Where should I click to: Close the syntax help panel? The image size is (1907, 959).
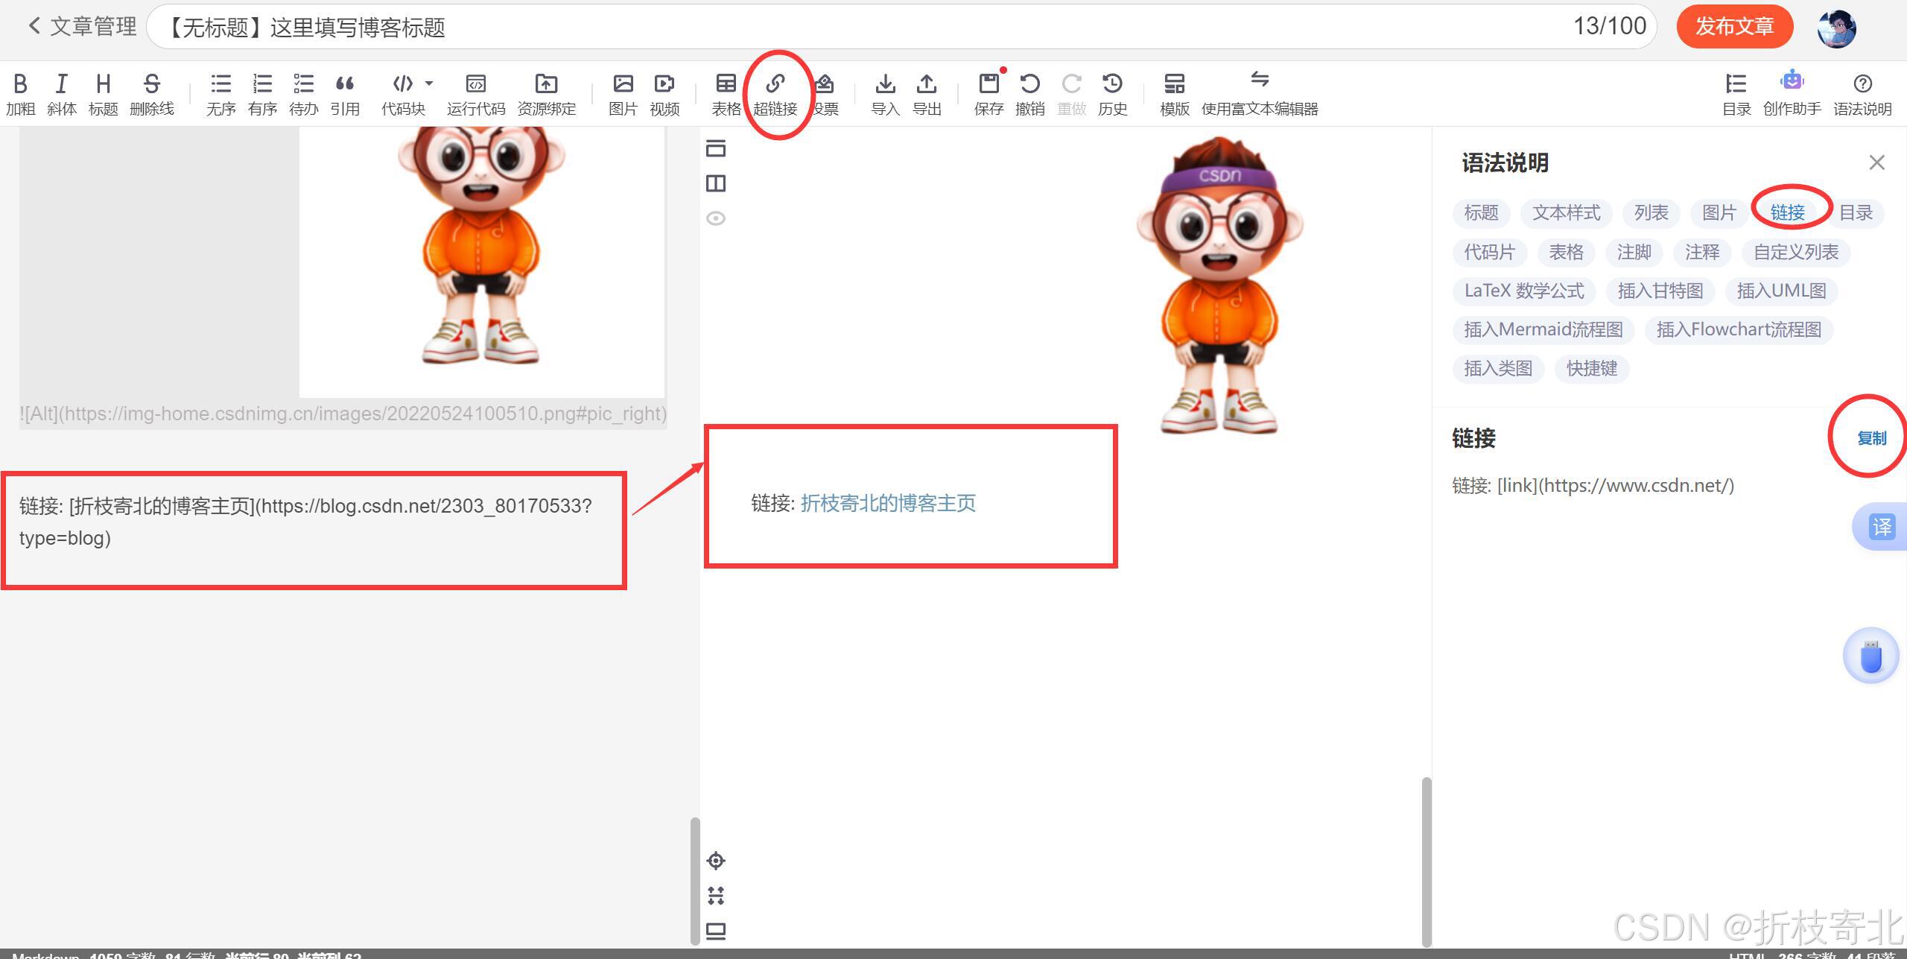click(x=1877, y=162)
